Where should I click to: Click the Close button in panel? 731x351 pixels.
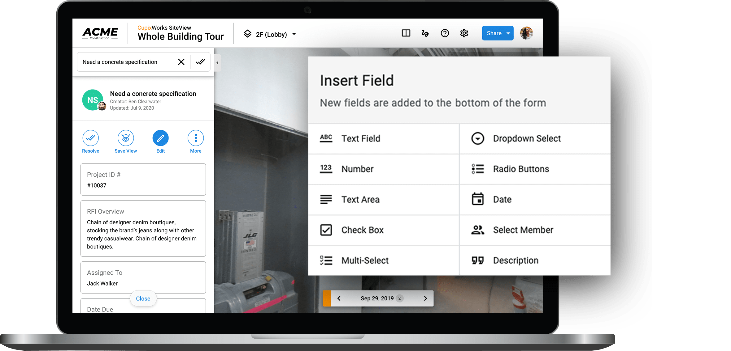point(143,298)
